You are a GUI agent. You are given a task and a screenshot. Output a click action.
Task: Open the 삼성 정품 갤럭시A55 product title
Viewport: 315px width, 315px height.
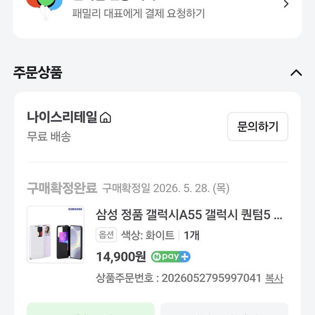(x=189, y=215)
